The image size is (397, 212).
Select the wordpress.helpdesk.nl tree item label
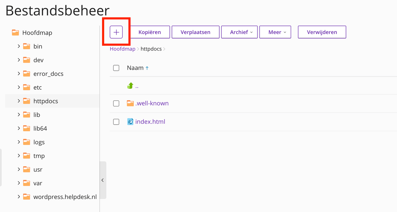[65, 197]
